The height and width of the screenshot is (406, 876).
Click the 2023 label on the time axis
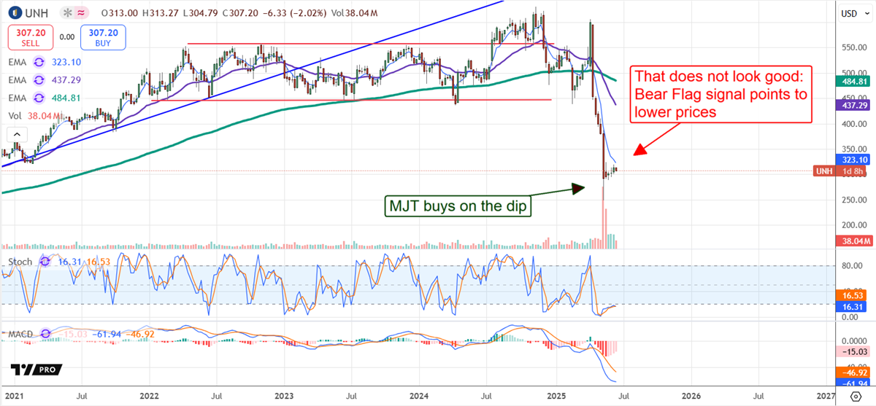284,397
